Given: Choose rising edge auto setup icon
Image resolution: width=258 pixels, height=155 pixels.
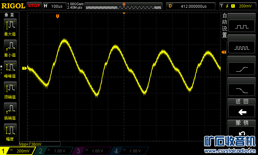Looking at the screenshot, I should click(x=242, y=69).
